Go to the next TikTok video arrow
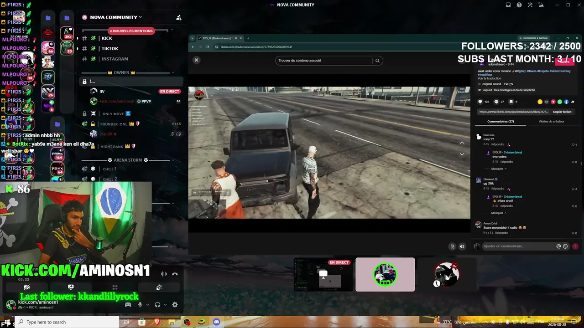This screenshot has height=328, width=584. (462, 154)
